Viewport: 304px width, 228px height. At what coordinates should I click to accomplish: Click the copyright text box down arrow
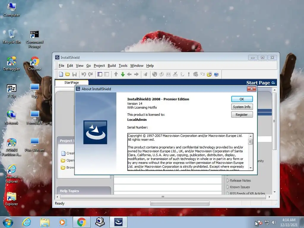pyautogui.click(x=251, y=168)
